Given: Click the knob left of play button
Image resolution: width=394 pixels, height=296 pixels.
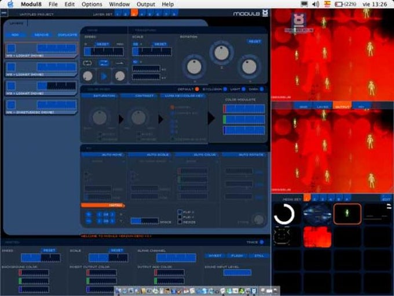Looking at the screenshot, I should coord(87,76).
